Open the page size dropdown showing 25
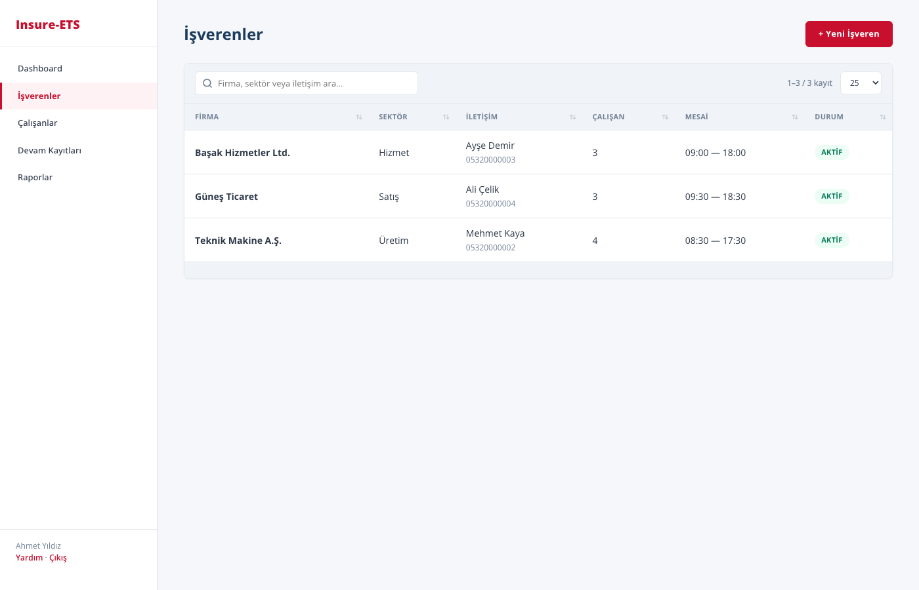The width and height of the screenshot is (919, 590). click(861, 83)
